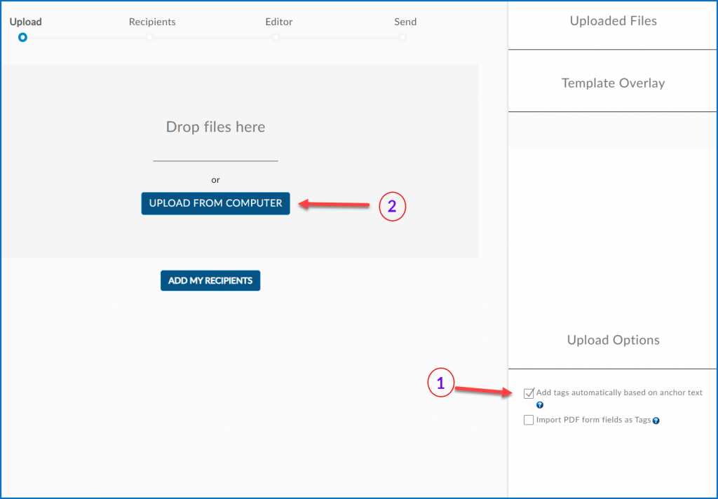
Task: Click the Drop files here text
Action: click(215, 127)
